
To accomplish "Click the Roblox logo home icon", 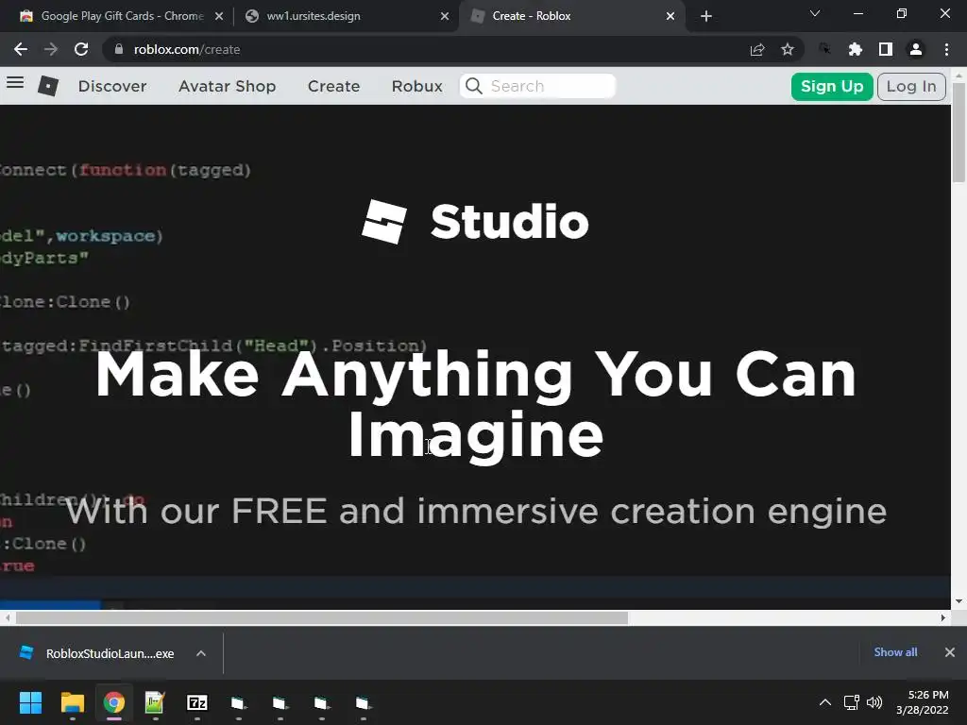I will click(48, 86).
